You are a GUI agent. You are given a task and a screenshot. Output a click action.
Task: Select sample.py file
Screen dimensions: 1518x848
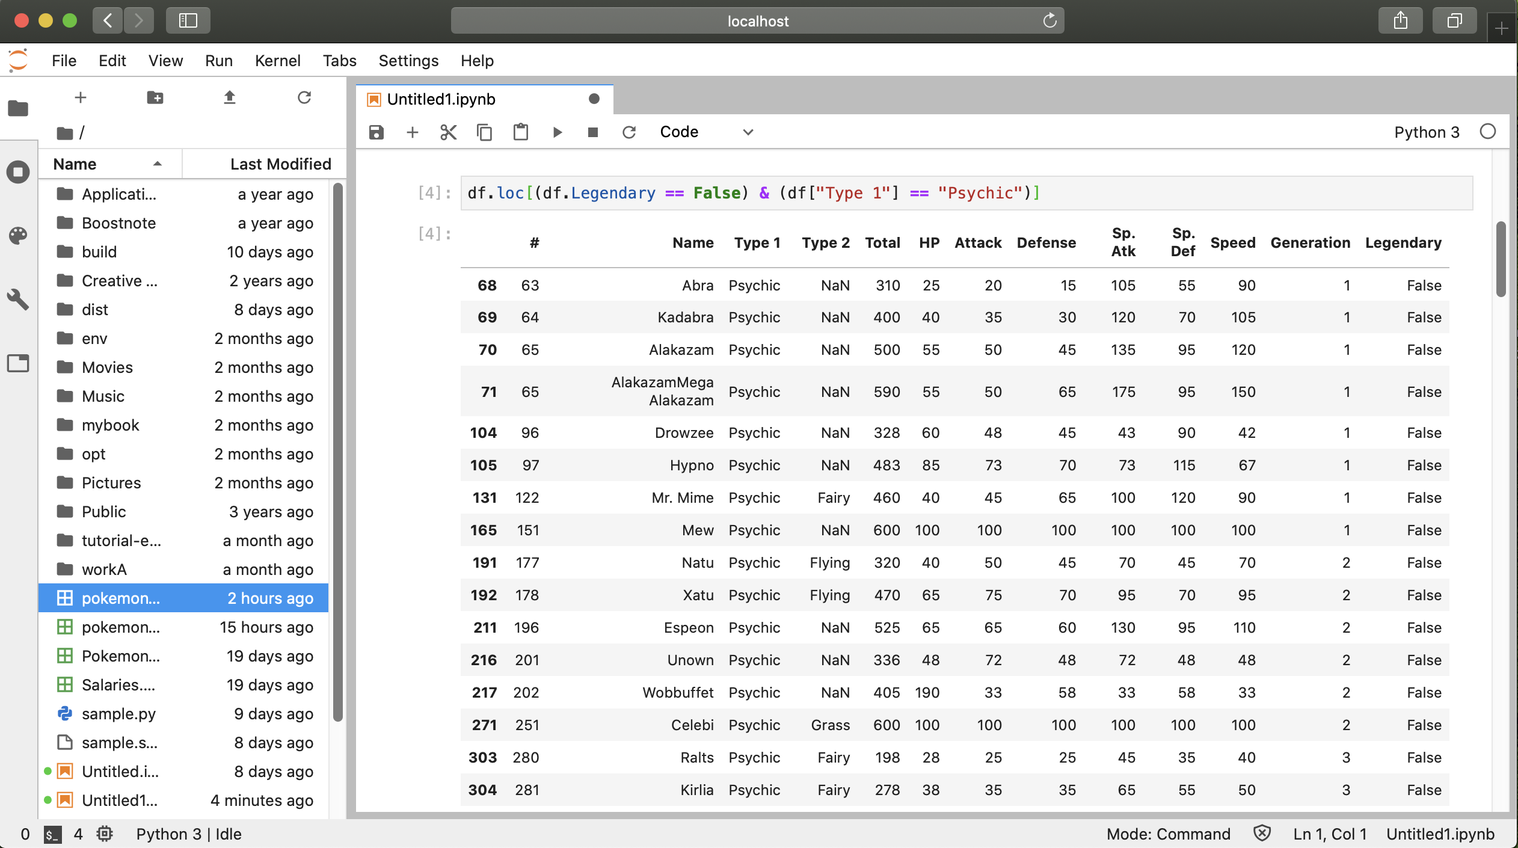tap(184, 714)
